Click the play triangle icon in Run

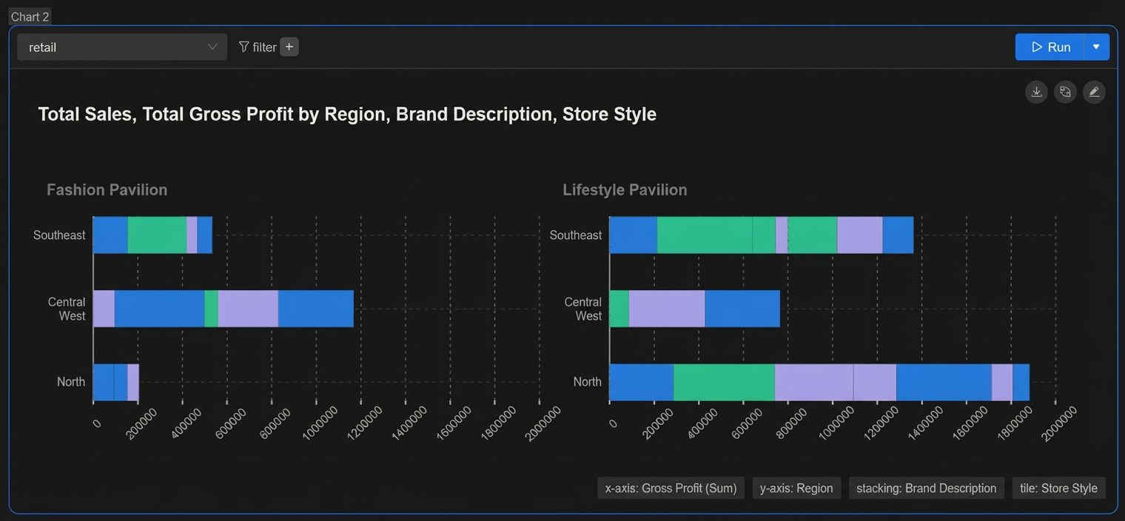pos(1037,47)
